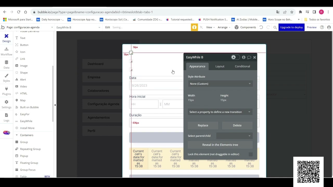Open the Workflow section
Screen dimensions: 333x187
point(7,51)
